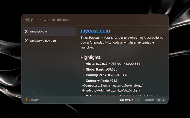The image size is (190, 118).
Task: Click the Highlights section heading
Action: (x=91, y=57)
